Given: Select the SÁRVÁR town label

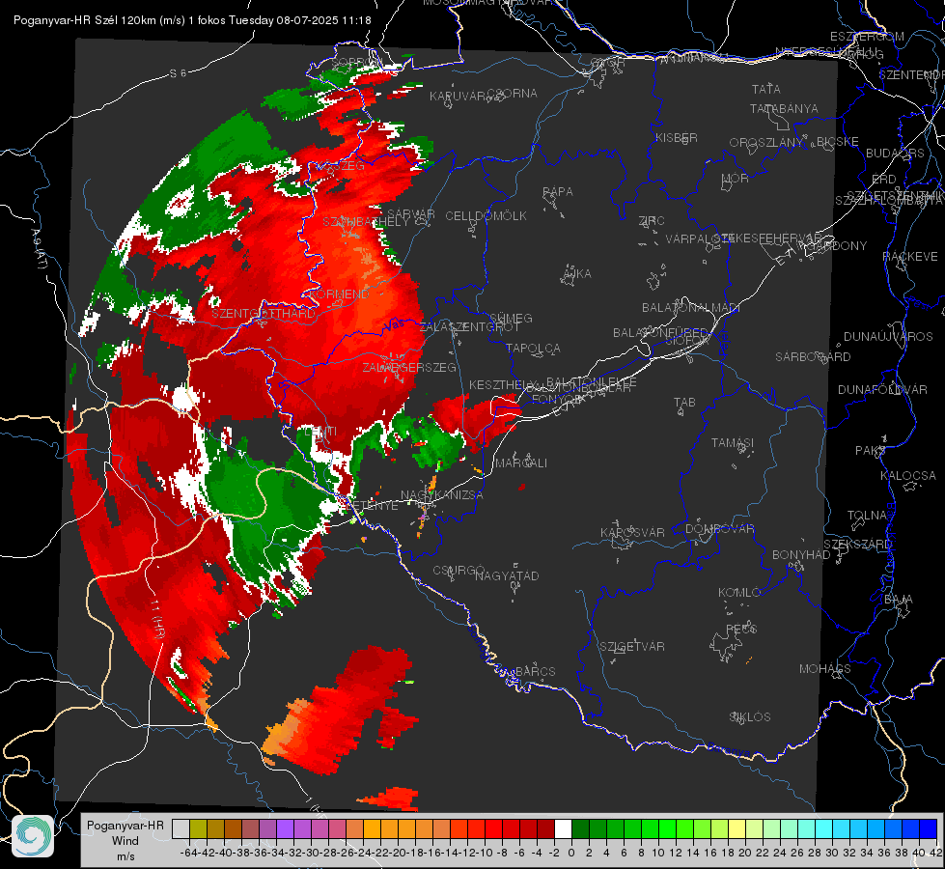Looking at the screenshot, I should (x=410, y=214).
